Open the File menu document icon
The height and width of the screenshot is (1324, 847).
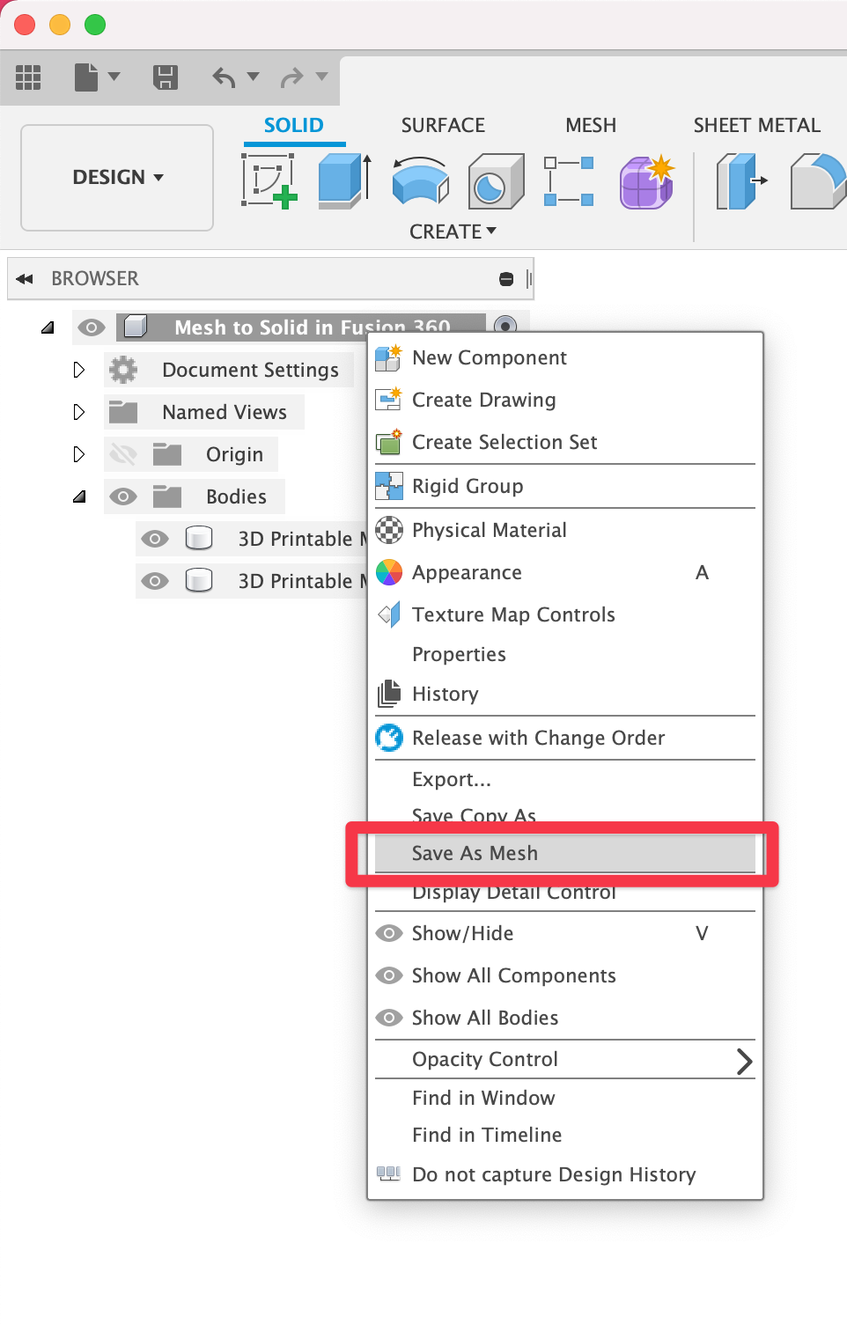(x=86, y=77)
